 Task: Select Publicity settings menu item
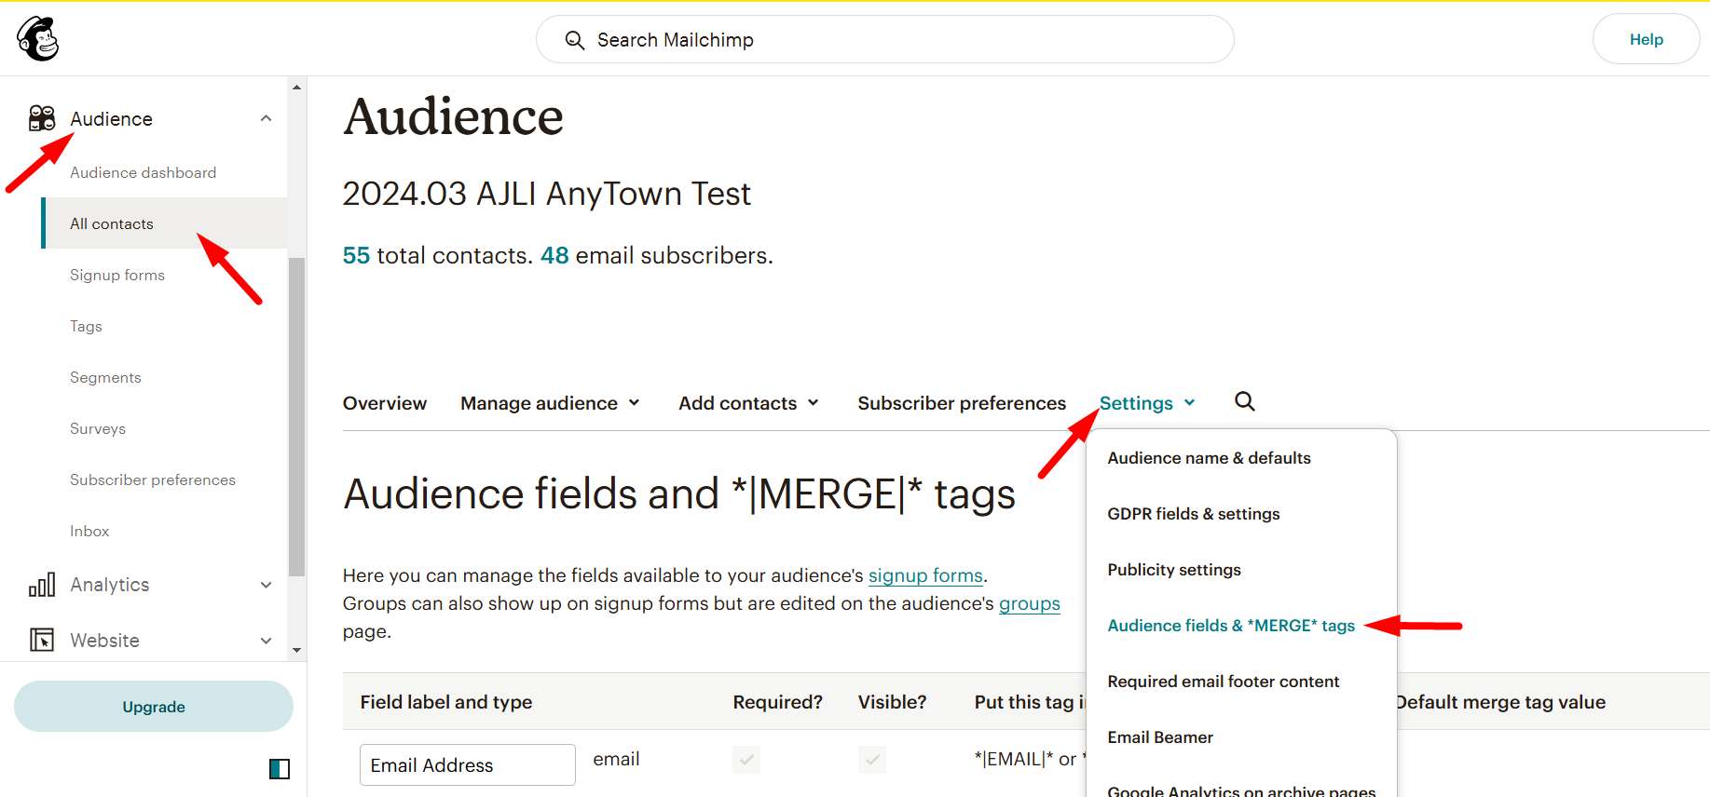click(x=1174, y=570)
